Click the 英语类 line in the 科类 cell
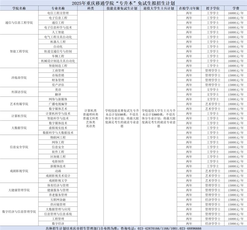The width and height of the screenshot is (247, 230). click(x=90, y=126)
